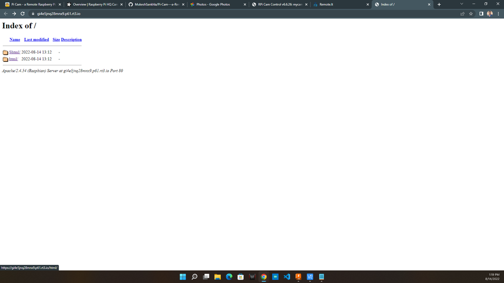Sort listing by Description column
This screenshot has height=283, width=504.
click(71, 39)
